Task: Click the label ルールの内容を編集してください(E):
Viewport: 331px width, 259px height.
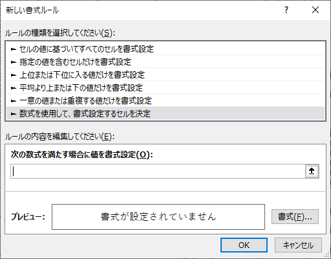Action: click(x=59, y=137)
